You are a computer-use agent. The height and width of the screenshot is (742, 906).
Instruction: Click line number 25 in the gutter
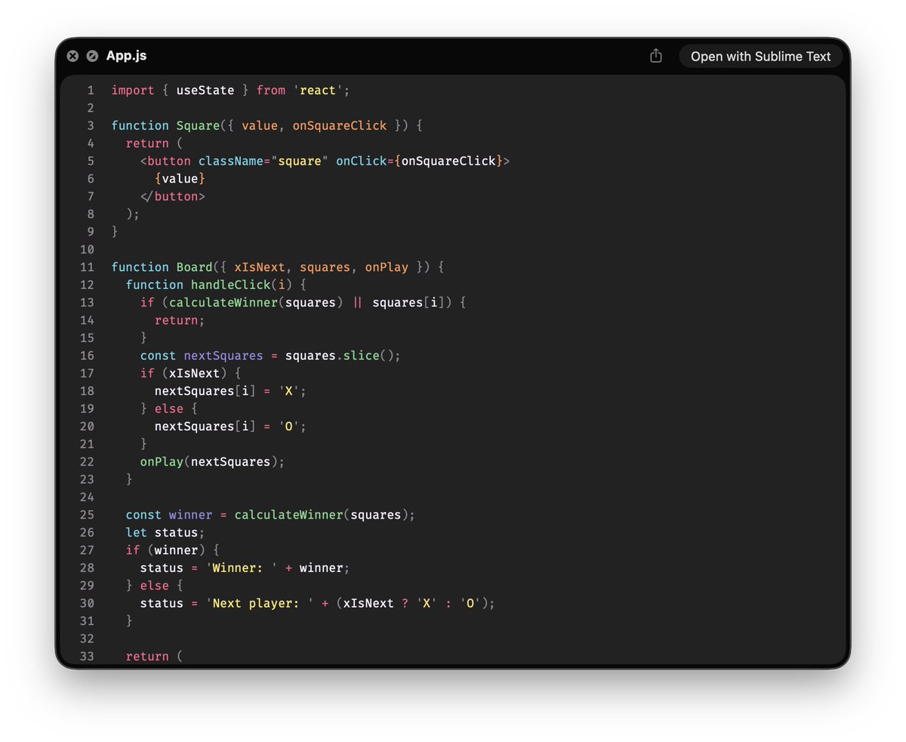click(87, 515)
